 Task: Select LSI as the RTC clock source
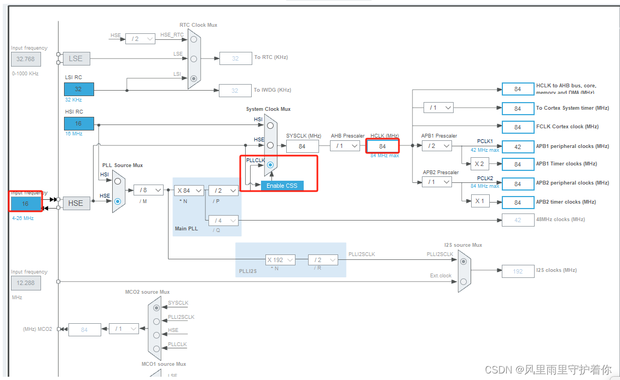click(x=194, y=79)
